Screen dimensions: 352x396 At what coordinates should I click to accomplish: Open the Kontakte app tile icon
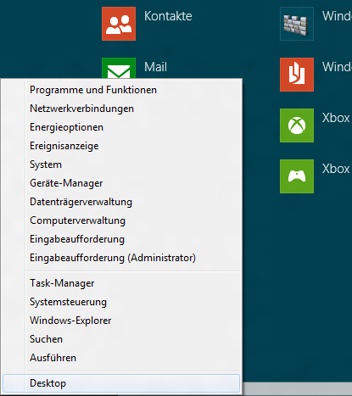119,24
